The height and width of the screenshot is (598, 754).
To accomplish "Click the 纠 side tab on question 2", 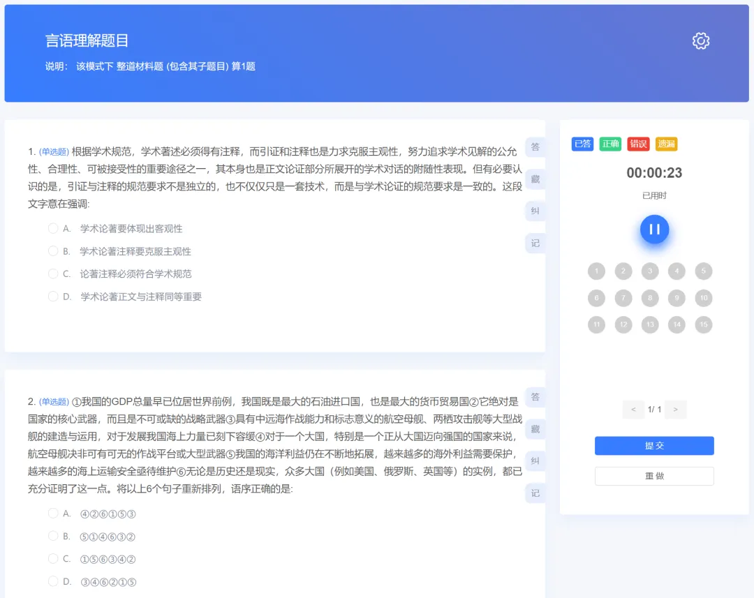I will pyautogui.click(x=535, y=461).
